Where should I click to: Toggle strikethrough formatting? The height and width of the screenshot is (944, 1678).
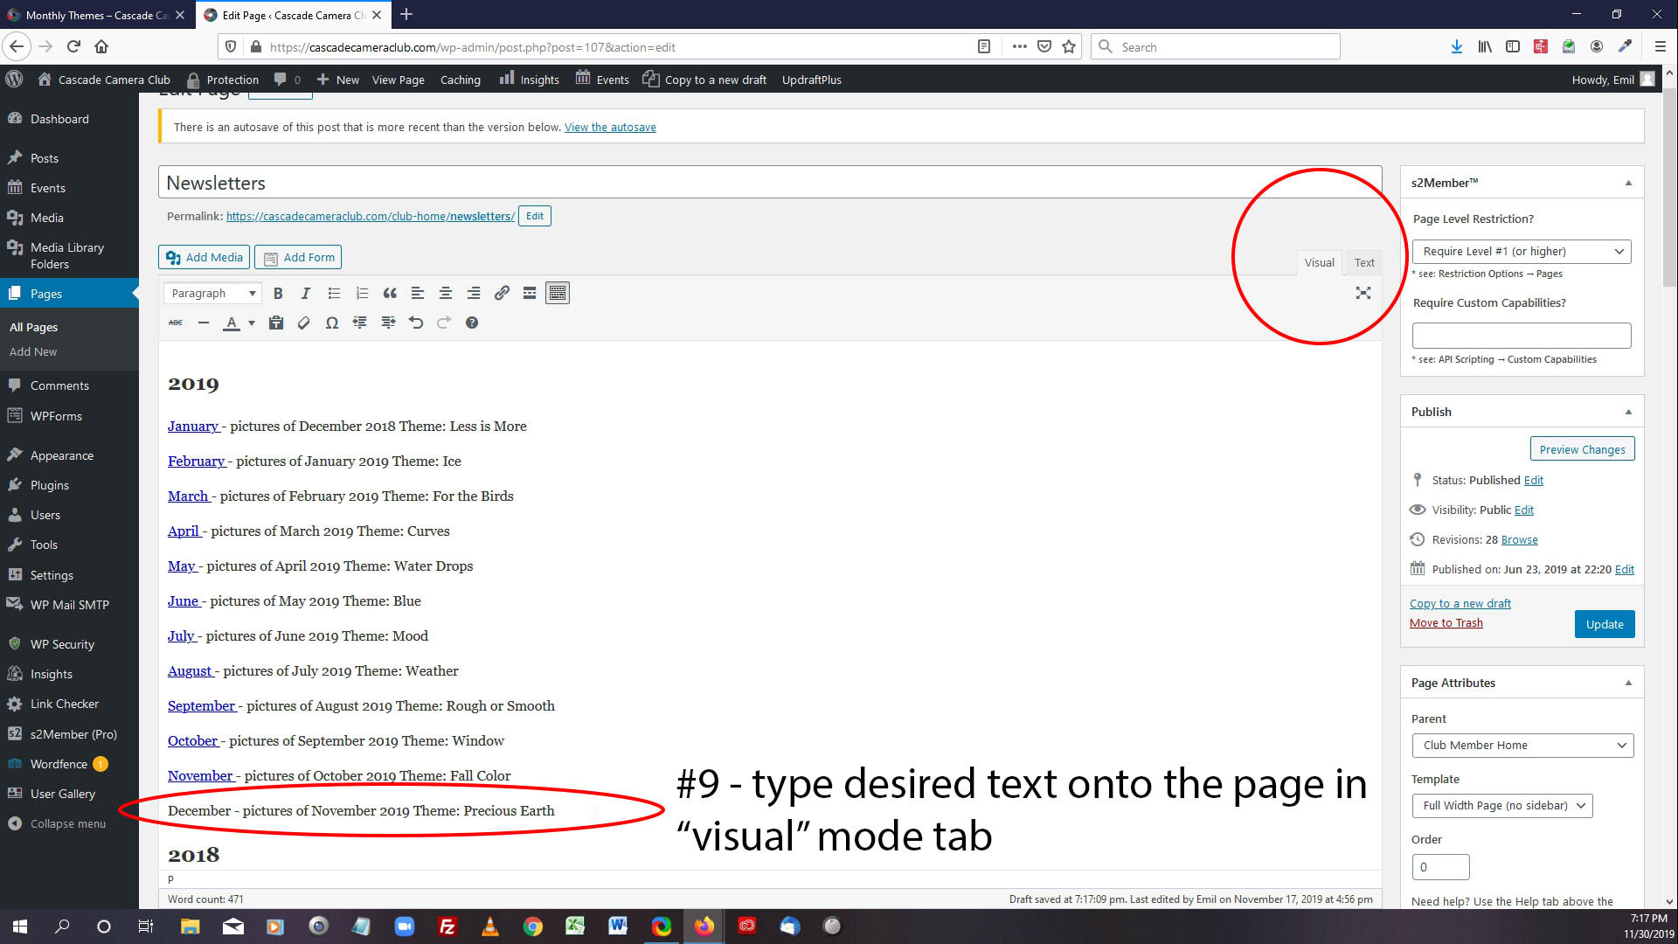pos(176,323)
